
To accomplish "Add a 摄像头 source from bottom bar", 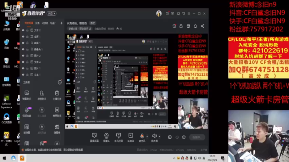I will pos(106,137).
